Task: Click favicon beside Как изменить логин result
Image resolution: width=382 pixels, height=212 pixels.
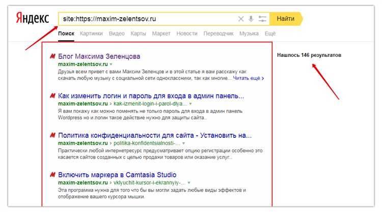Action: point(52,96)
